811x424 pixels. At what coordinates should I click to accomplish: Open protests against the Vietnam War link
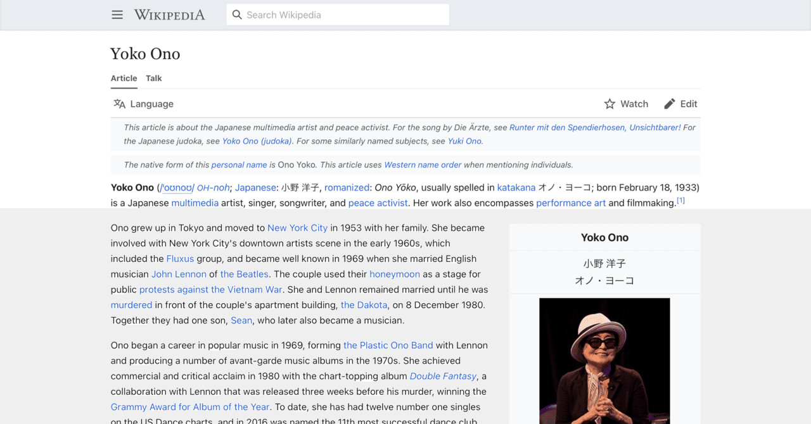211,289
